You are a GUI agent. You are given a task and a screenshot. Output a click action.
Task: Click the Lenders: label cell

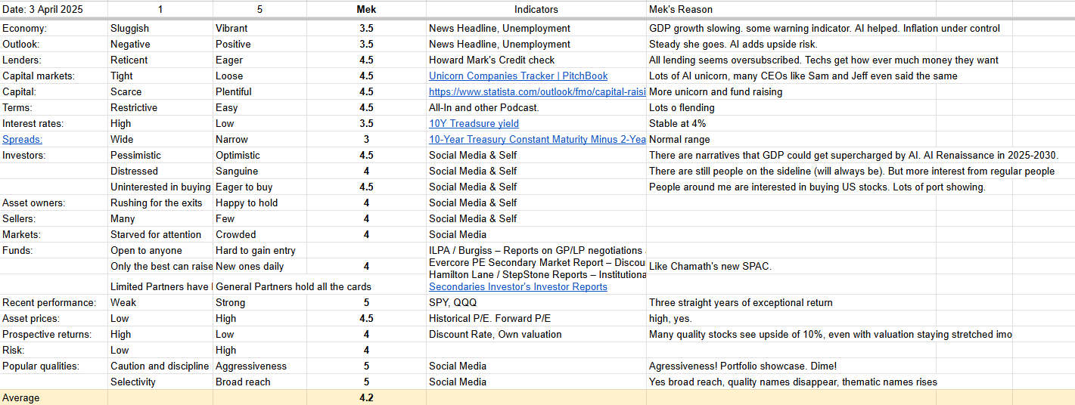[x=54, y=60]
